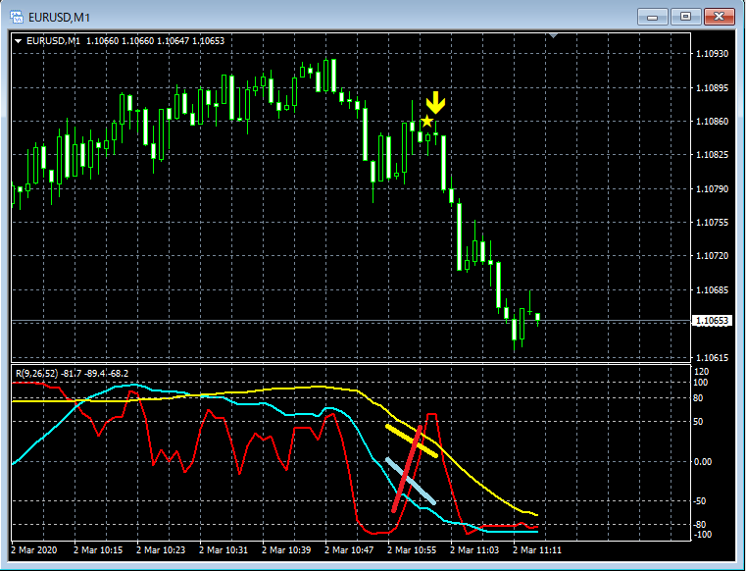Image resolution: width=746 pixels, height=571 pixels.
Task: Click the R(9,26,52) indicator label
Action: click(73, 374)
